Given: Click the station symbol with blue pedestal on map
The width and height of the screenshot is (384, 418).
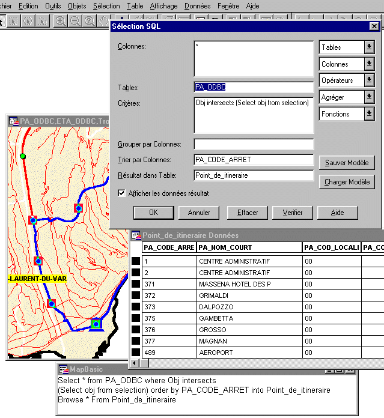Looking at the screenshot, I should (96, 325).
